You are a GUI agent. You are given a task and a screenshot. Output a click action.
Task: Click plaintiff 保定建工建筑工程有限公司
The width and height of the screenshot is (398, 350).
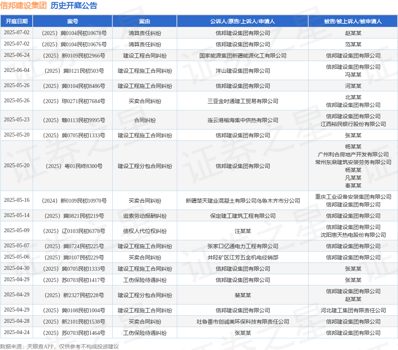(x=243, y=216)
